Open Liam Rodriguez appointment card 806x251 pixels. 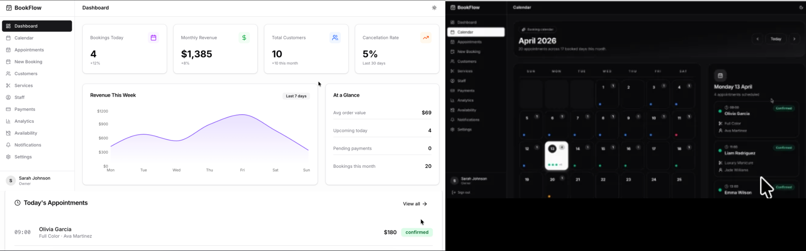[x=756, y=159]
